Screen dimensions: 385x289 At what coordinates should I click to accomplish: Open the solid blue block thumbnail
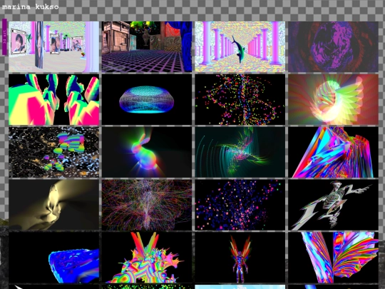coord(53,258)
